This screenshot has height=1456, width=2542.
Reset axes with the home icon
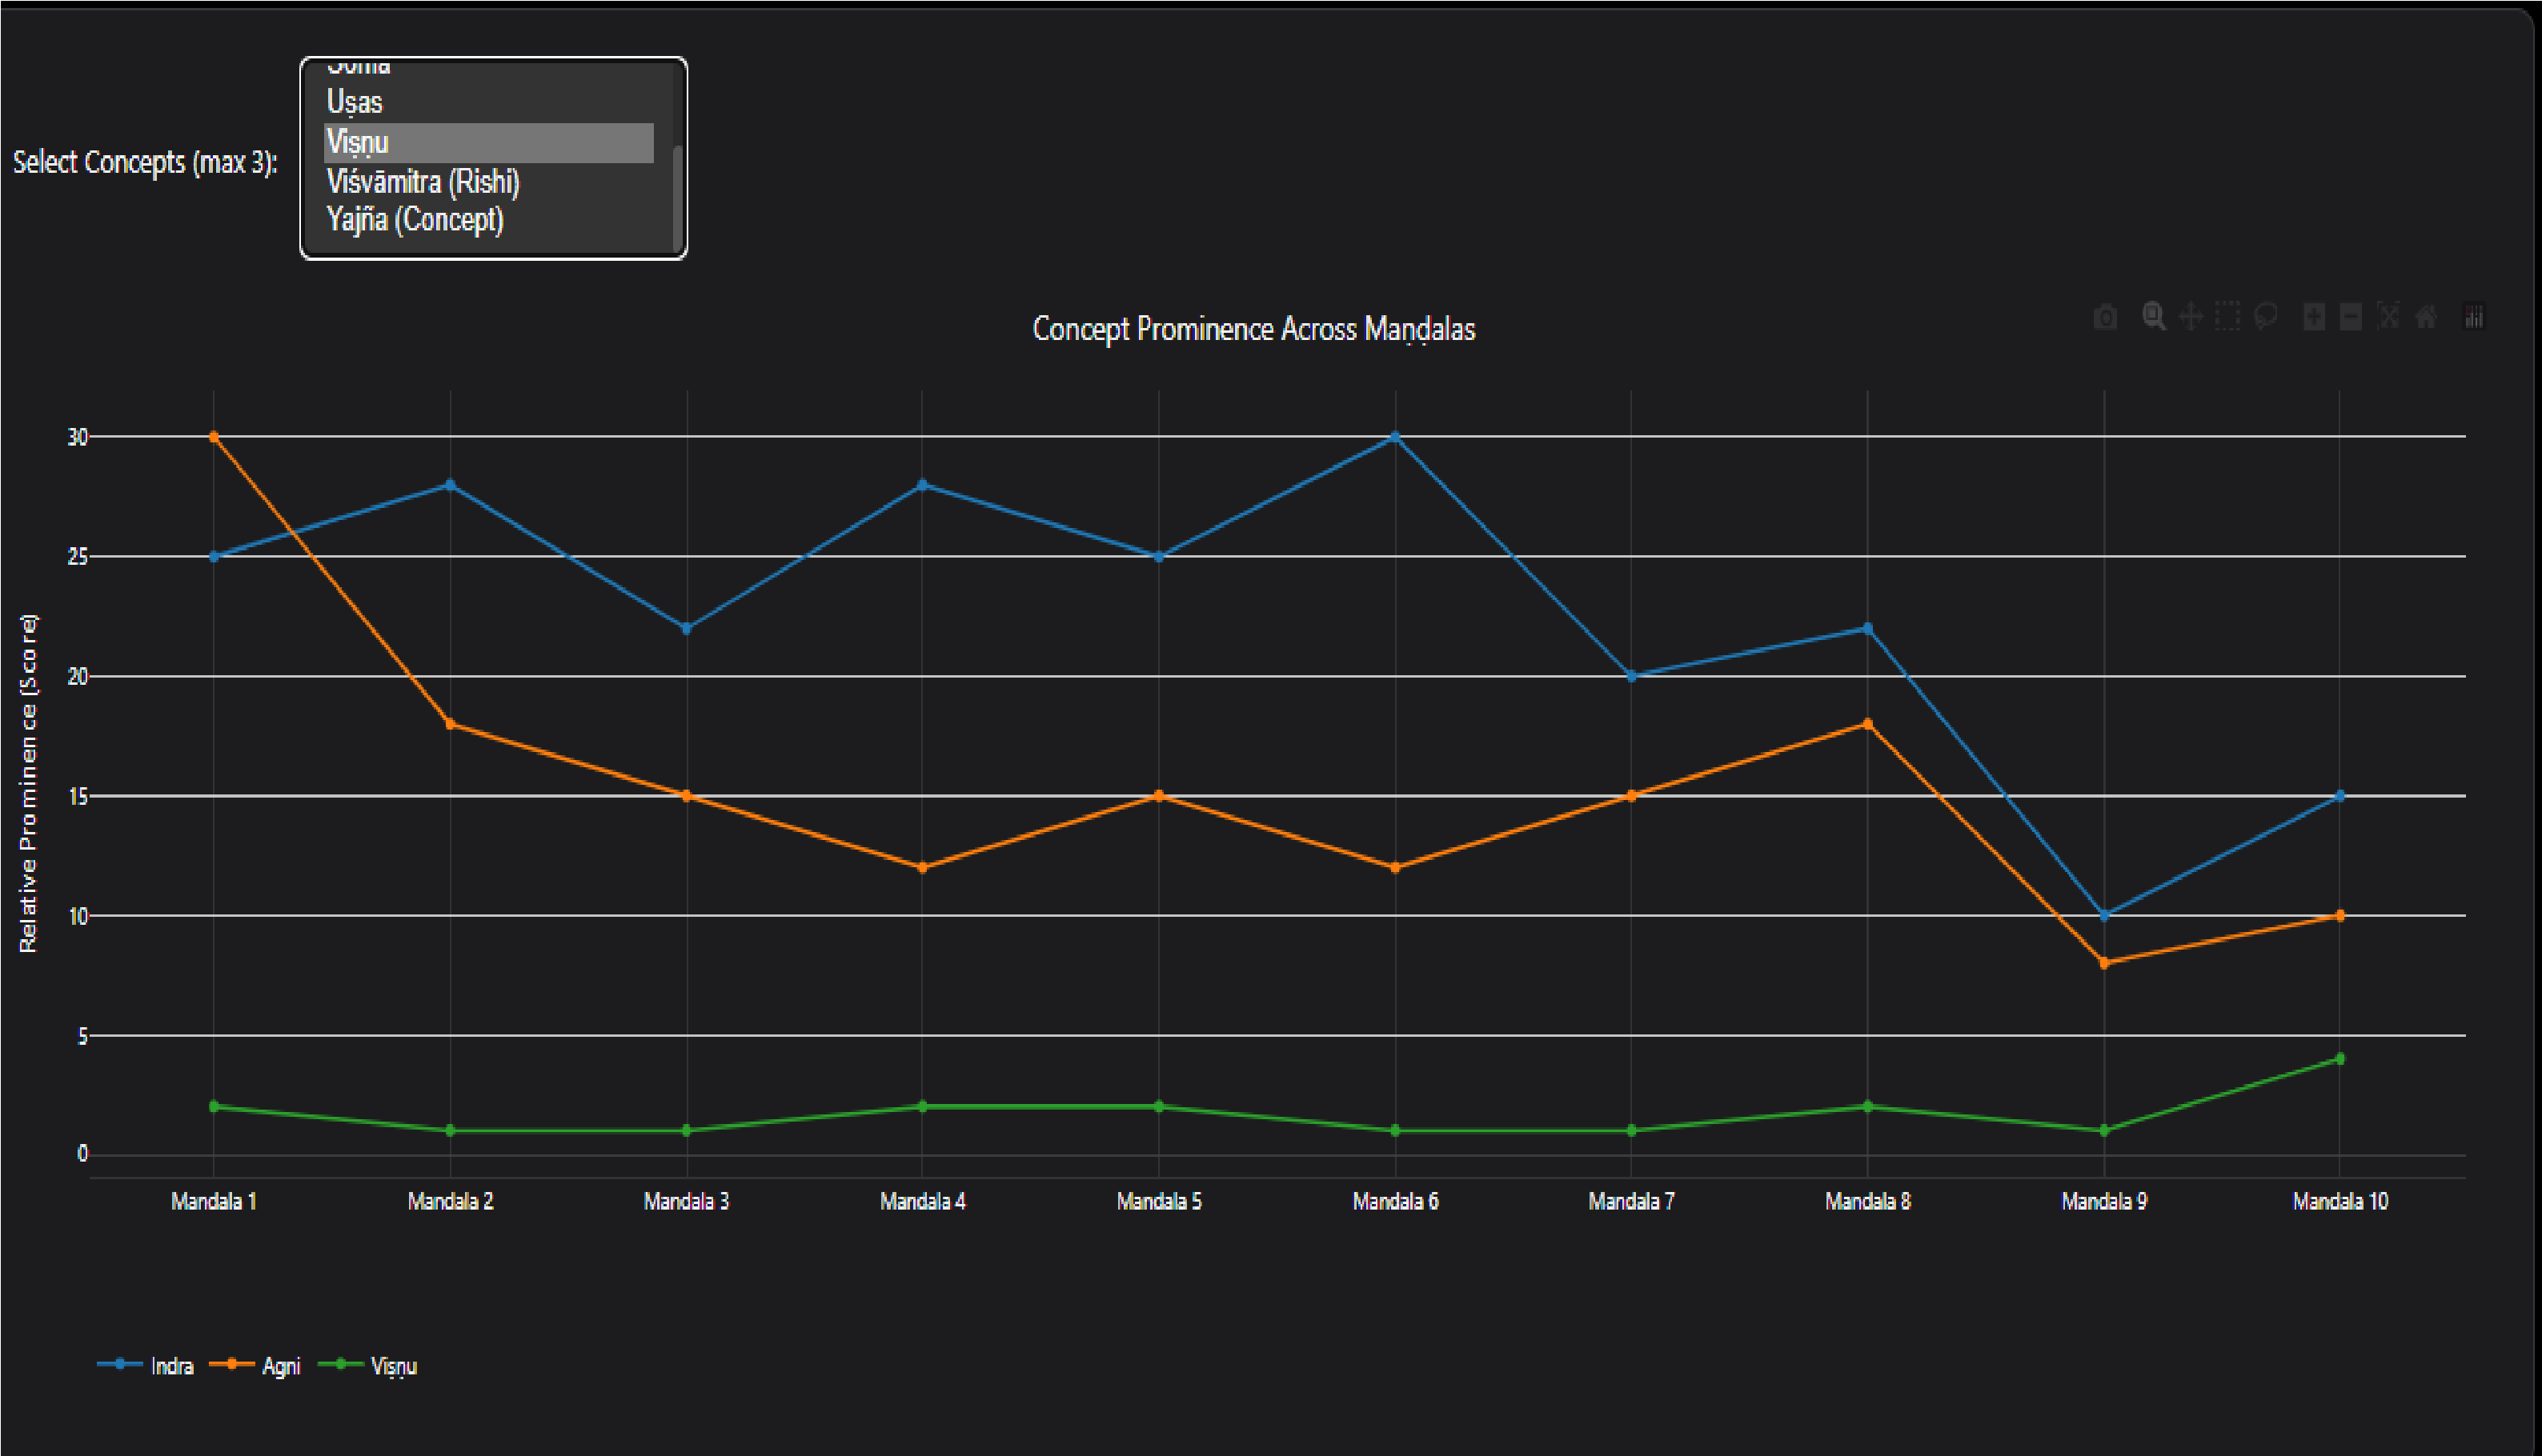click(x=2426, y=317)
